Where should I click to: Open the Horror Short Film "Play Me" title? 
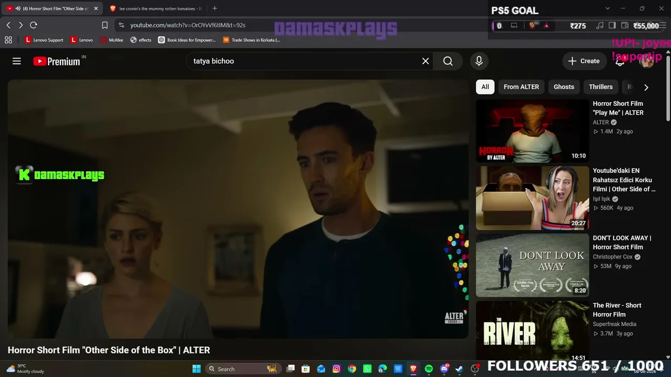coord(618,108)
